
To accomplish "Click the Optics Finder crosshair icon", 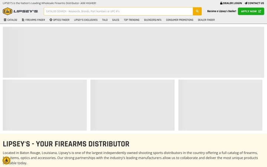I will coord(51,20).
